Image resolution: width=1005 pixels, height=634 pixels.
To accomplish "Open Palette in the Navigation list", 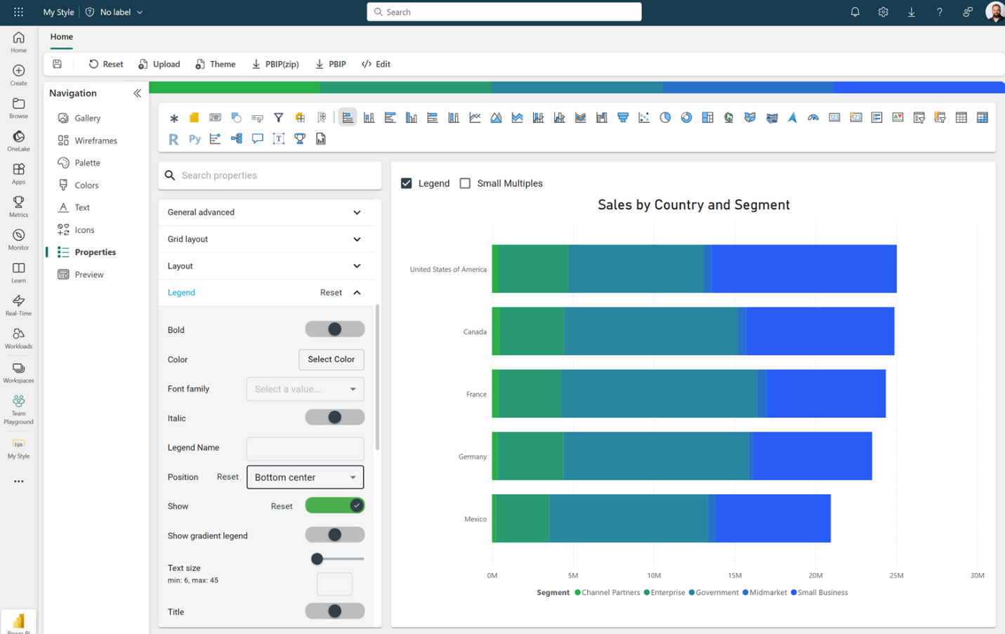I will (x=87, y=163).
